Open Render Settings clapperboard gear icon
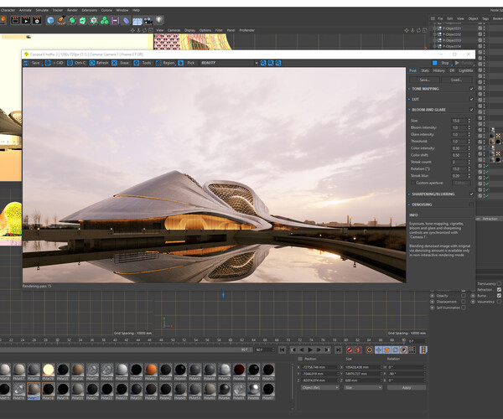This screenshot has width=503, height=419. (x=37, y=20)
